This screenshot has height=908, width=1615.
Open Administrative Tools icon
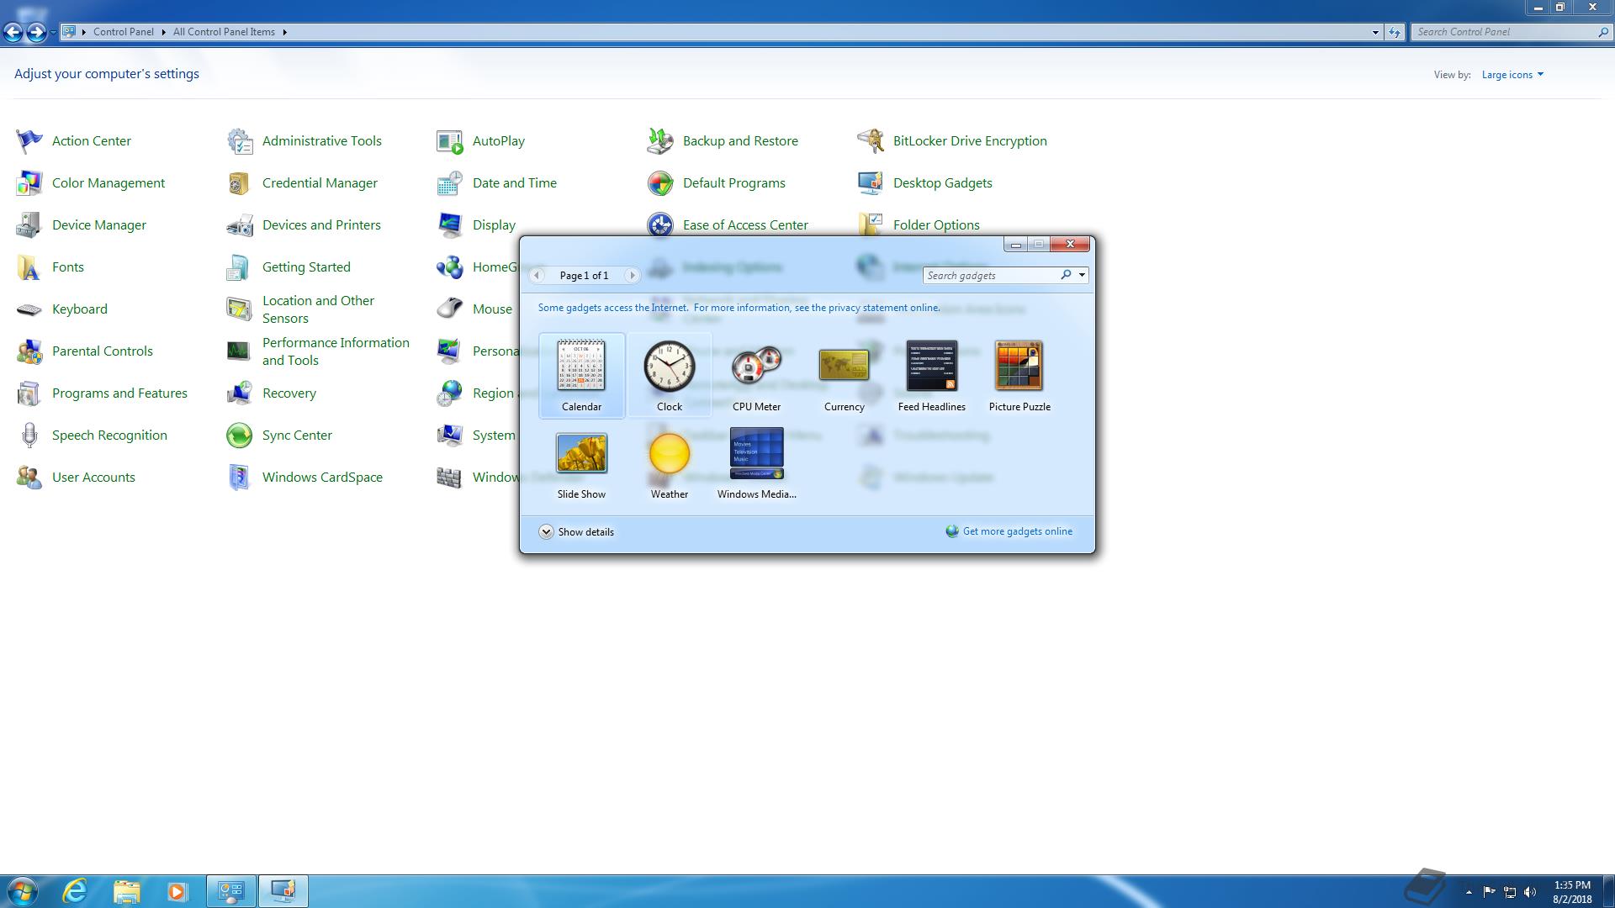[240, 141]
